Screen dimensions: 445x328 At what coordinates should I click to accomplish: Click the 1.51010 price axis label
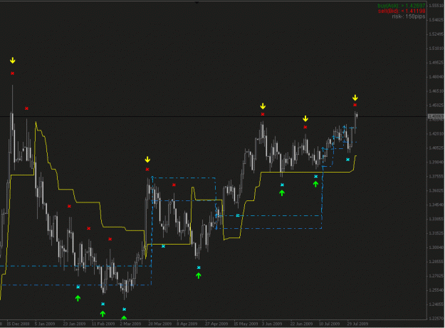[436, 48]
